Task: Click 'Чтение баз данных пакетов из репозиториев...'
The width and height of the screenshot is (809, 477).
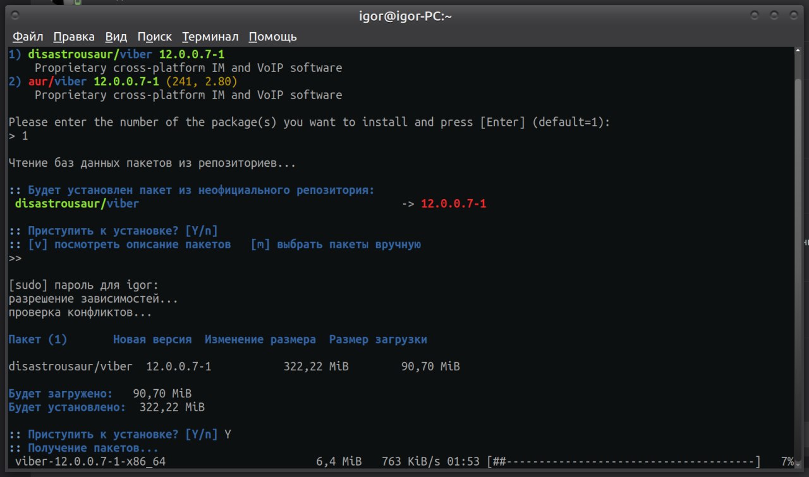Action: coord(152,163)
